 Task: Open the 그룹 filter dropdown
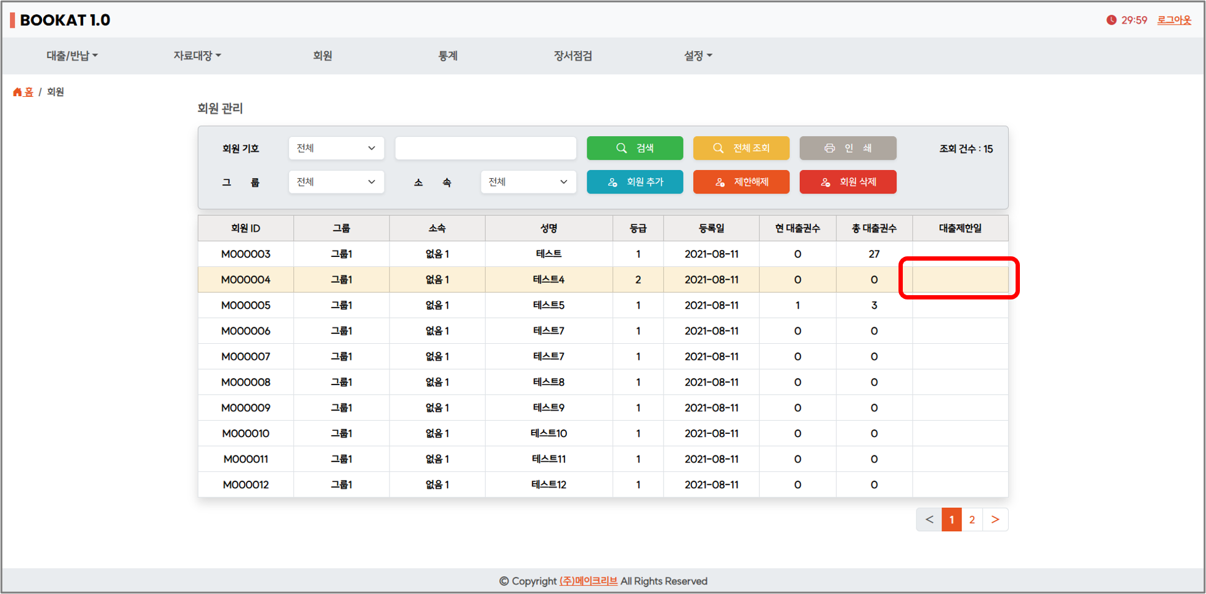click(x=336, y=182)
